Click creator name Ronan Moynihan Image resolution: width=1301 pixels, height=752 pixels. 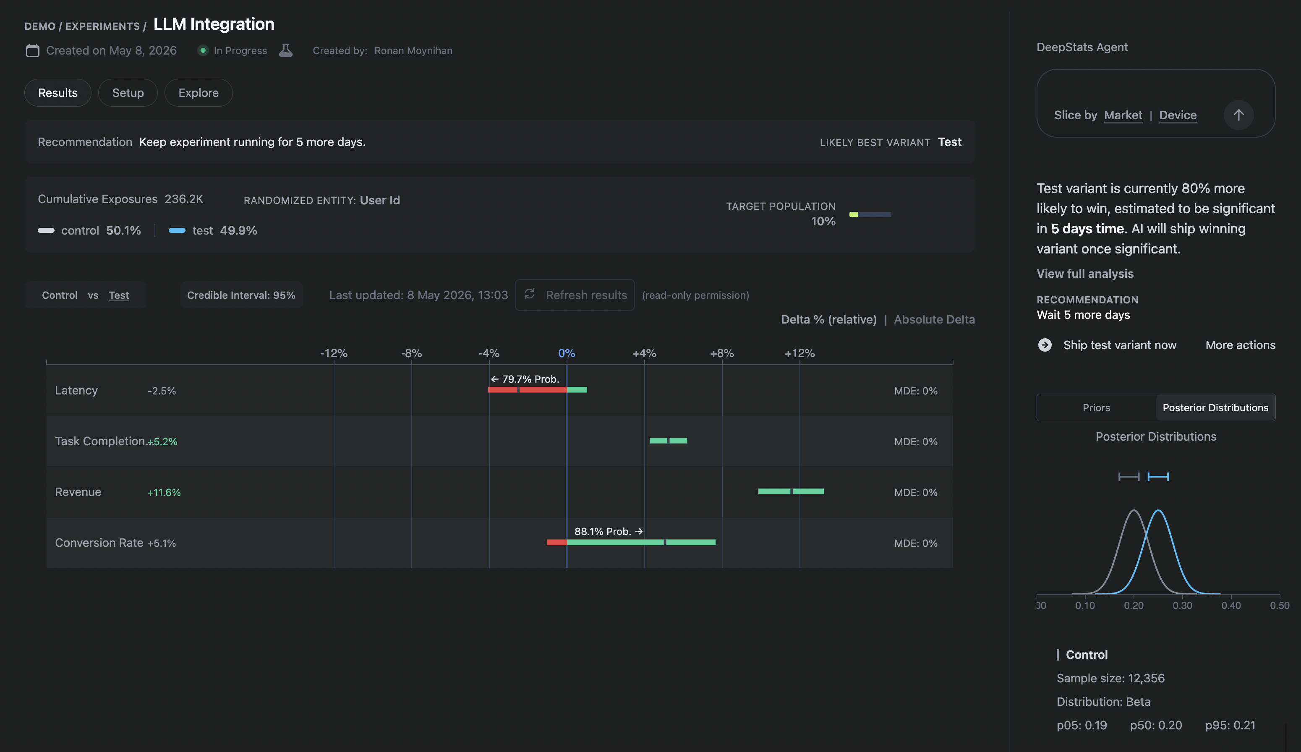pyautogui.click(x=413, y=51)
